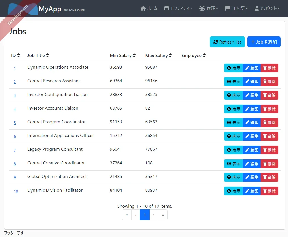Image resolution: width=288 pixels, height=237 pixels.
Task: Sort by the ID column
Action: [x=16, y=55]
